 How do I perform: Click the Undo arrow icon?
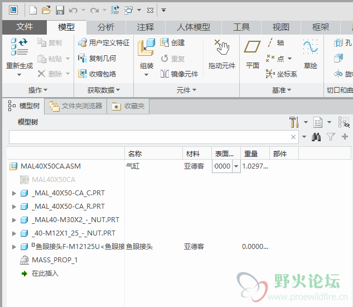click(74, 10)
